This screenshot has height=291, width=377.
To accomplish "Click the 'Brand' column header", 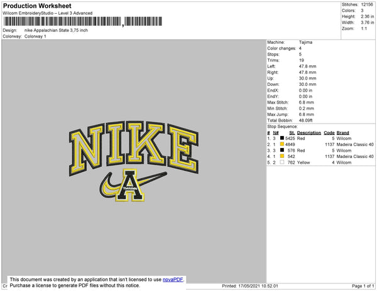I will point(342,133).
